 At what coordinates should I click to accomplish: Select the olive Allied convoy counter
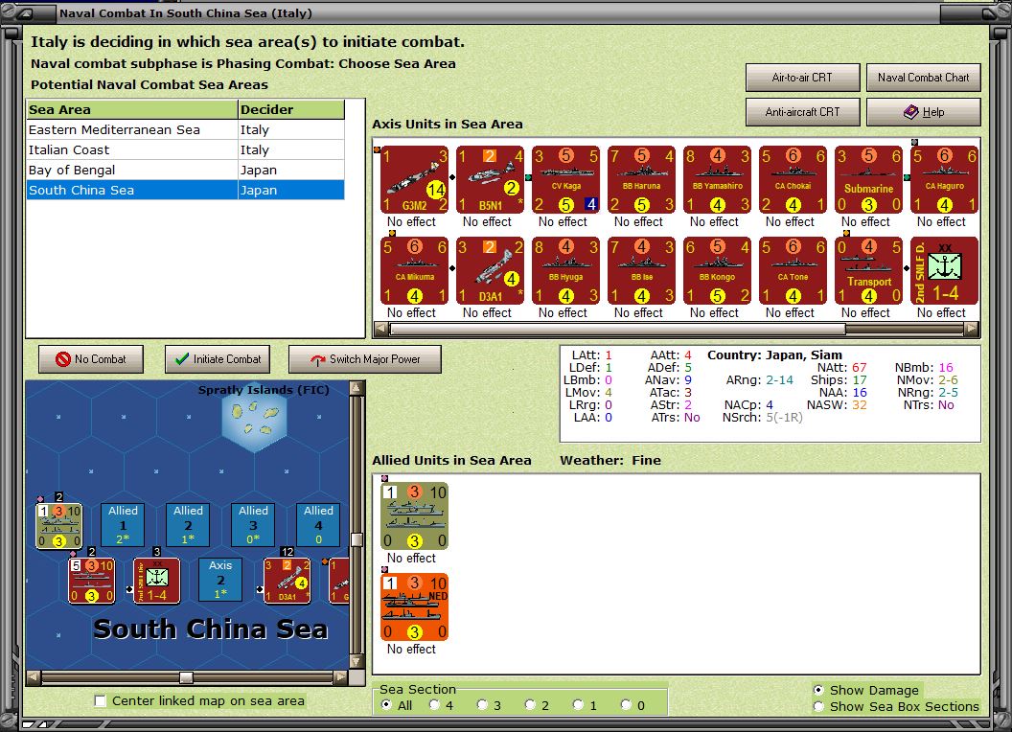(x=414, y=515)
